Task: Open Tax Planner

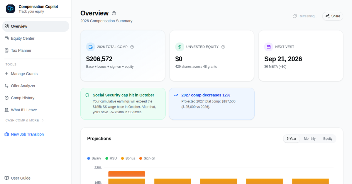Action: [36, 51]
